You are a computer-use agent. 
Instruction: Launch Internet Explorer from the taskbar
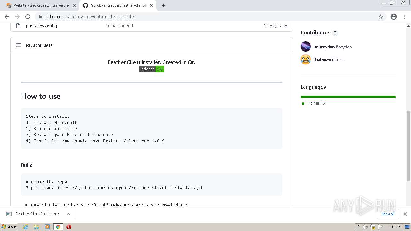coord(26,227)
